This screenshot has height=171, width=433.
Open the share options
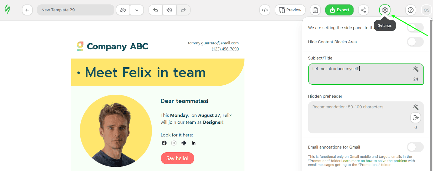(363, 10)
